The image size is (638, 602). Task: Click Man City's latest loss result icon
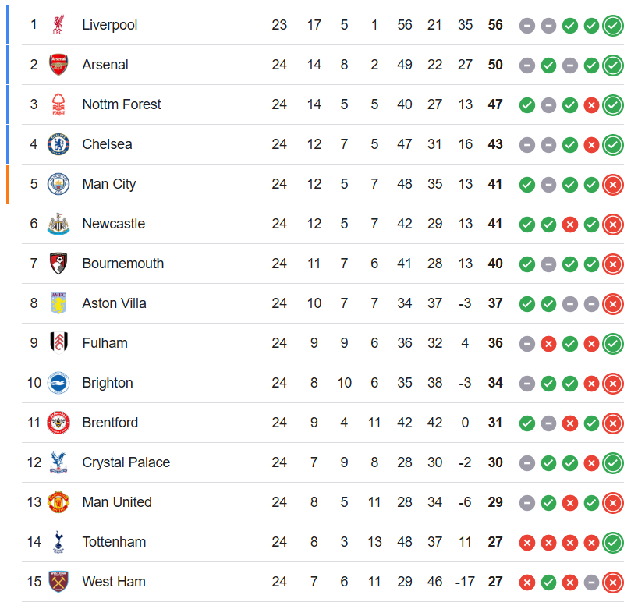tap(613, 185)
